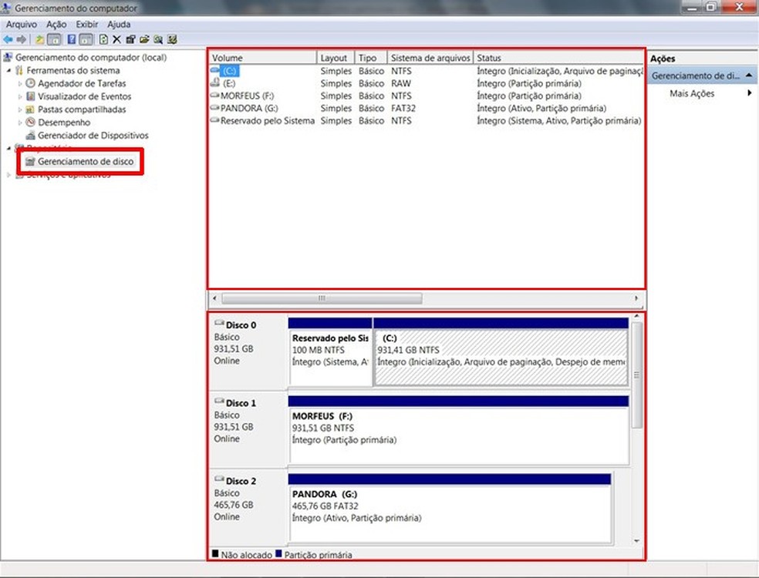Open the Ajuda menu

tap(119, 24)
